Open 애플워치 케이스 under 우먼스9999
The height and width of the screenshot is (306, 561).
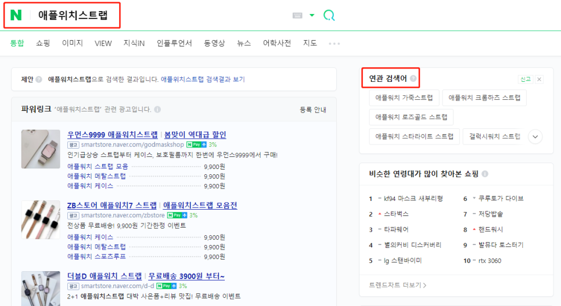click(x=90, y=186)
